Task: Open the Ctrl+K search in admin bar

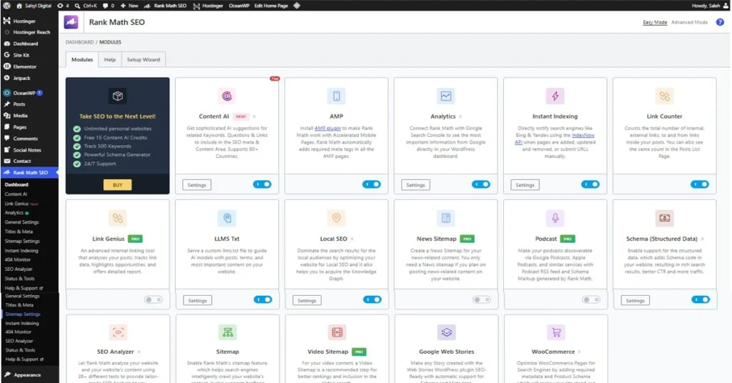Action: pyautogui.click(x=86, y=6)
